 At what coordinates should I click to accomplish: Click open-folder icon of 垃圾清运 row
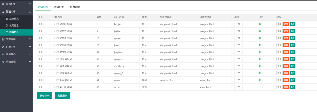click(58, 59)
